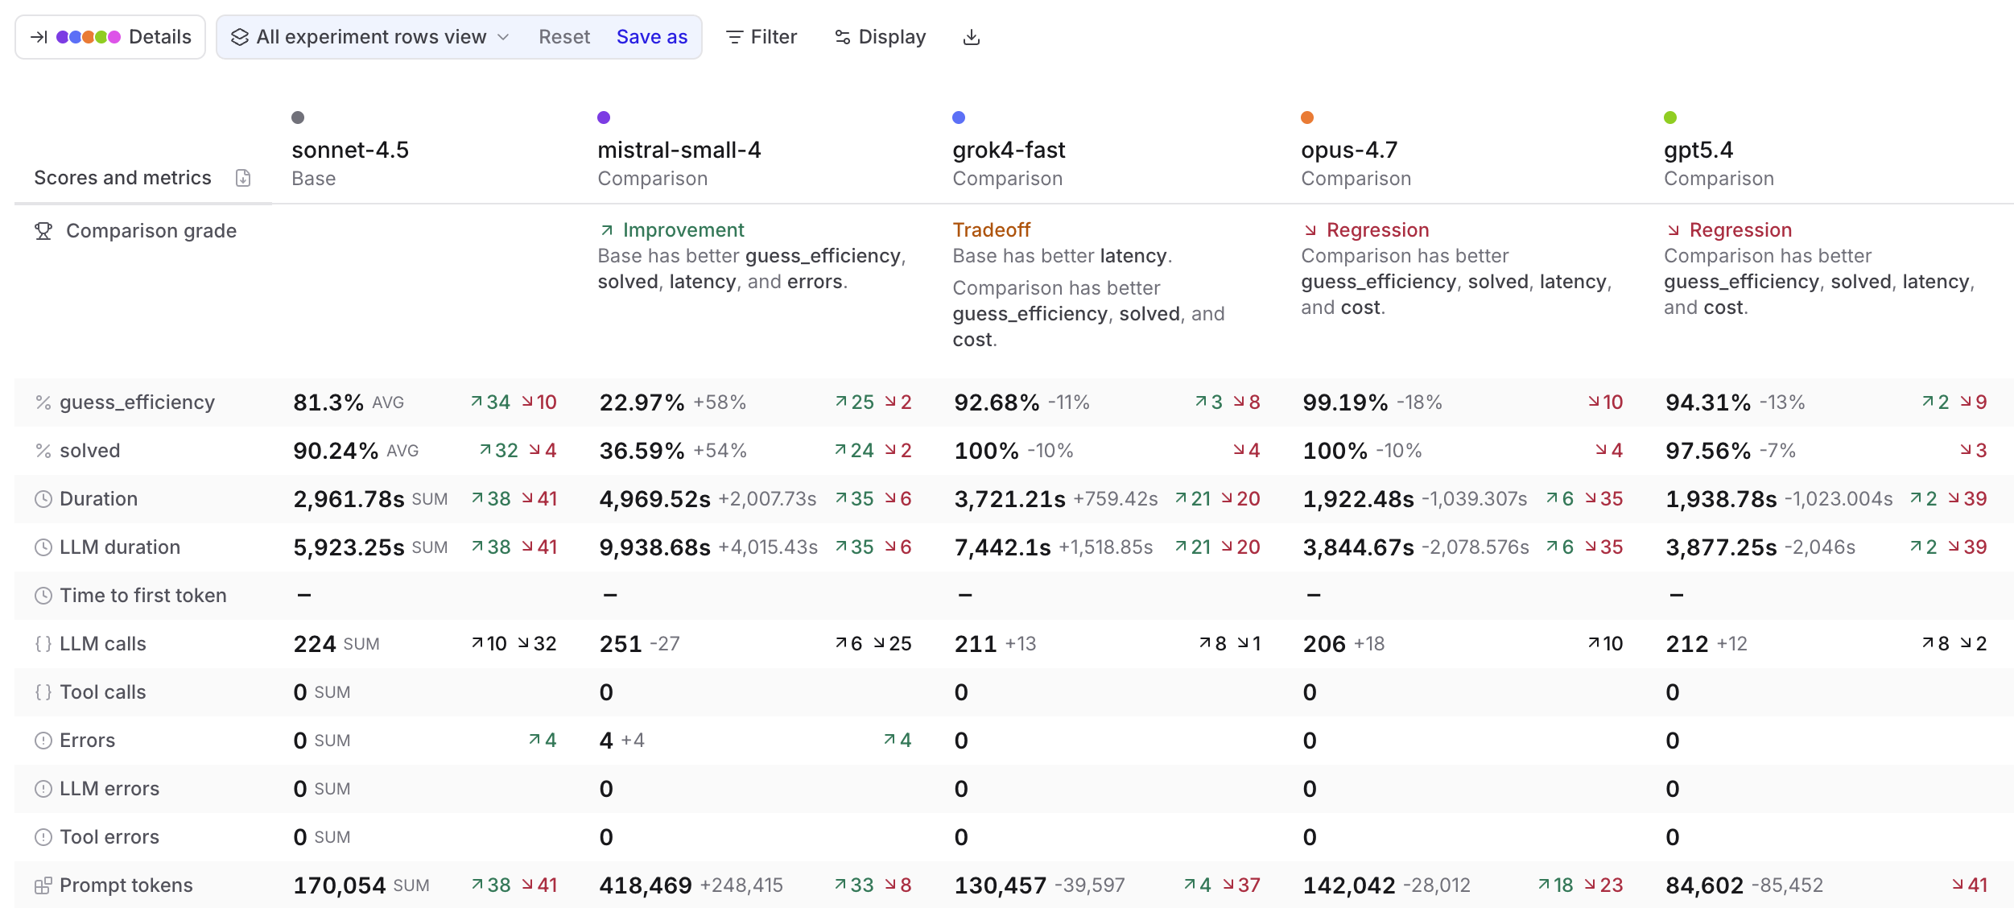The image size is (2014, 908).
Task: Click the alert icon beside LLM errors
Action: click(x=43, y=789)
